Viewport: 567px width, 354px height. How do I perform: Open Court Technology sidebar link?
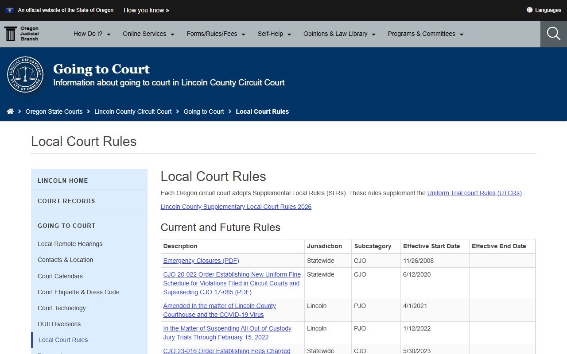[x=62, y=308]
